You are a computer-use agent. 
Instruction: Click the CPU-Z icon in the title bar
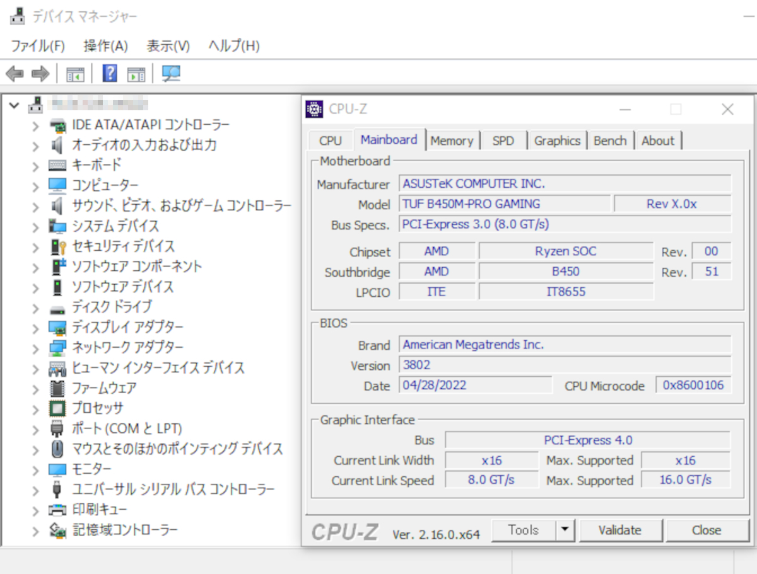coord(314,109)
